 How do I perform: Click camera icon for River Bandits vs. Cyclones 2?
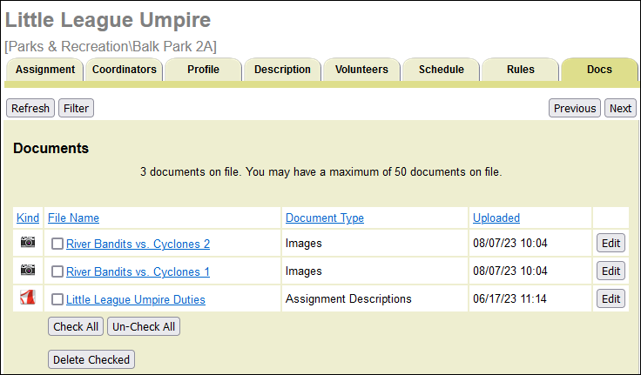28,244
